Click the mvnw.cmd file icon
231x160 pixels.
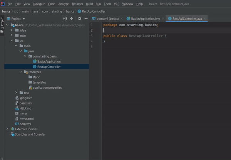[x=17, y=119]
